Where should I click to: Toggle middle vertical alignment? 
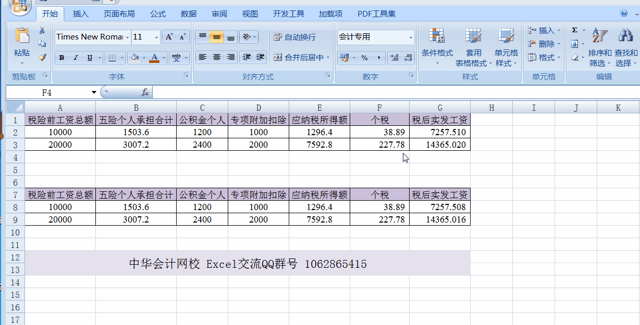[x=217, y=37]
